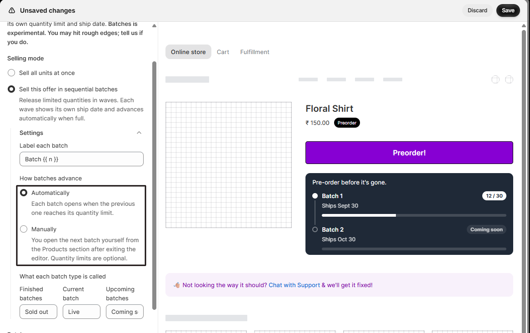Select Sell this offer in sequential batches
This screenshot has height=333, width=530.
click(x=11, y=89)
